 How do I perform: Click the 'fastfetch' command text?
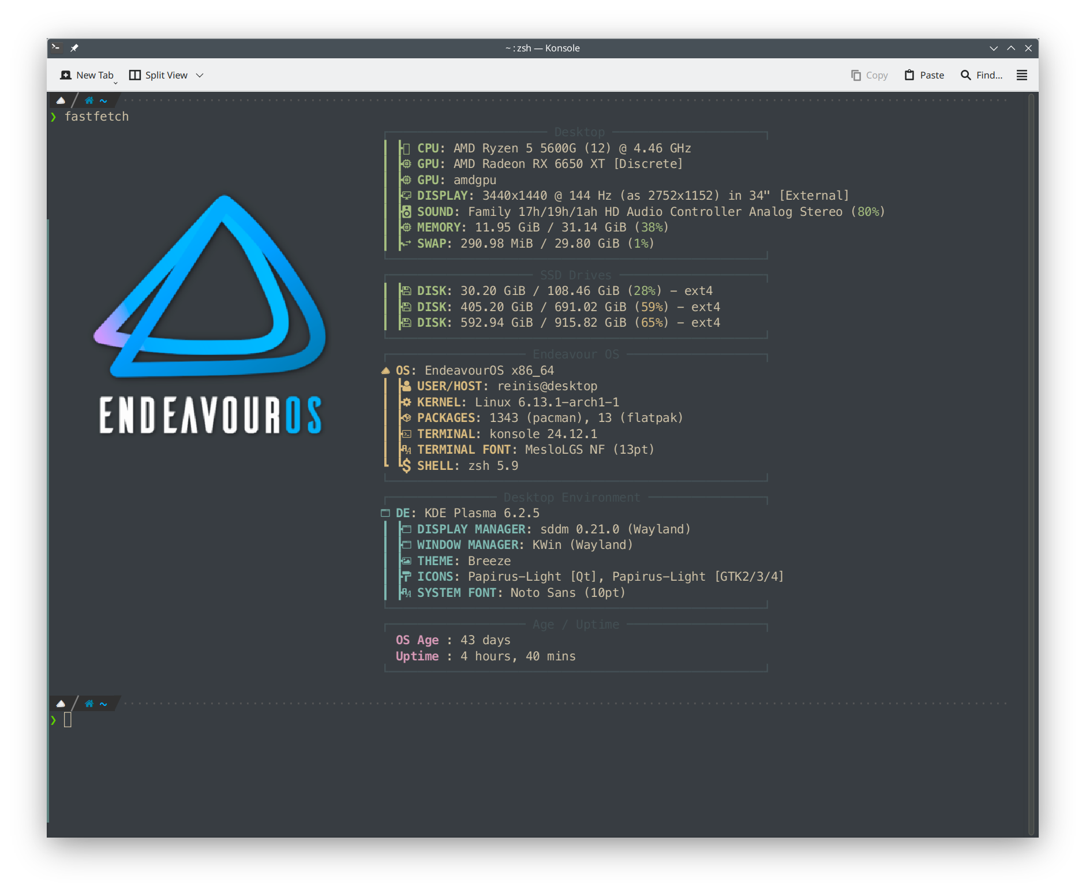[x=96, y=117]
